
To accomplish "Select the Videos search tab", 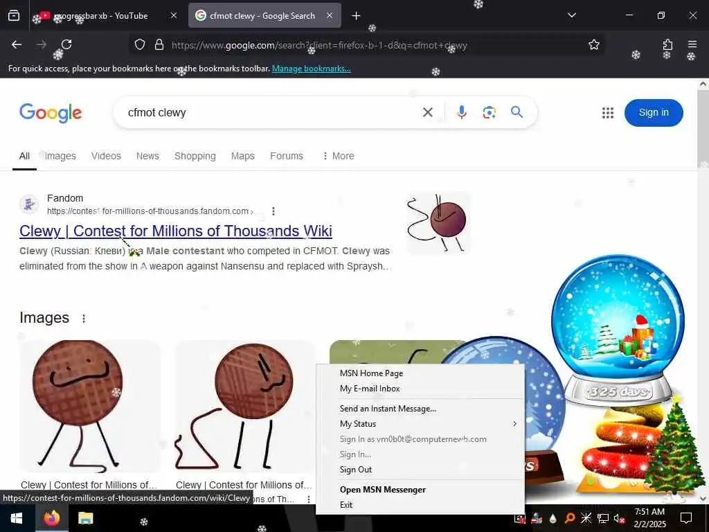I will click(x=106, y=156).
